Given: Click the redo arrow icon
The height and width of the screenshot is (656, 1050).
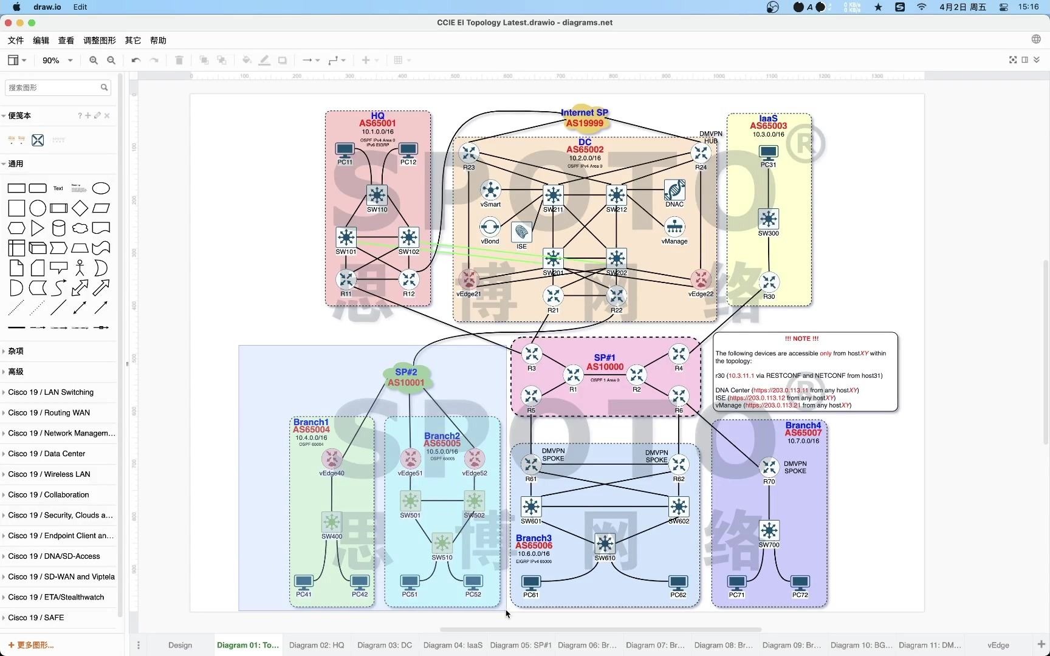Looking at the screenshot, I should [154, 60].
